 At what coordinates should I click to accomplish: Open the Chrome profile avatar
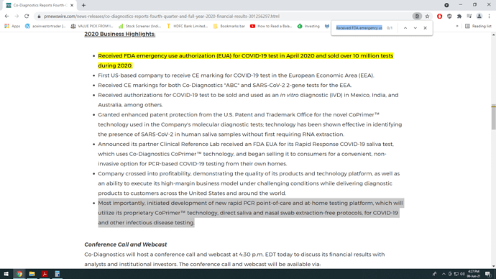click(x=479, y=16)
